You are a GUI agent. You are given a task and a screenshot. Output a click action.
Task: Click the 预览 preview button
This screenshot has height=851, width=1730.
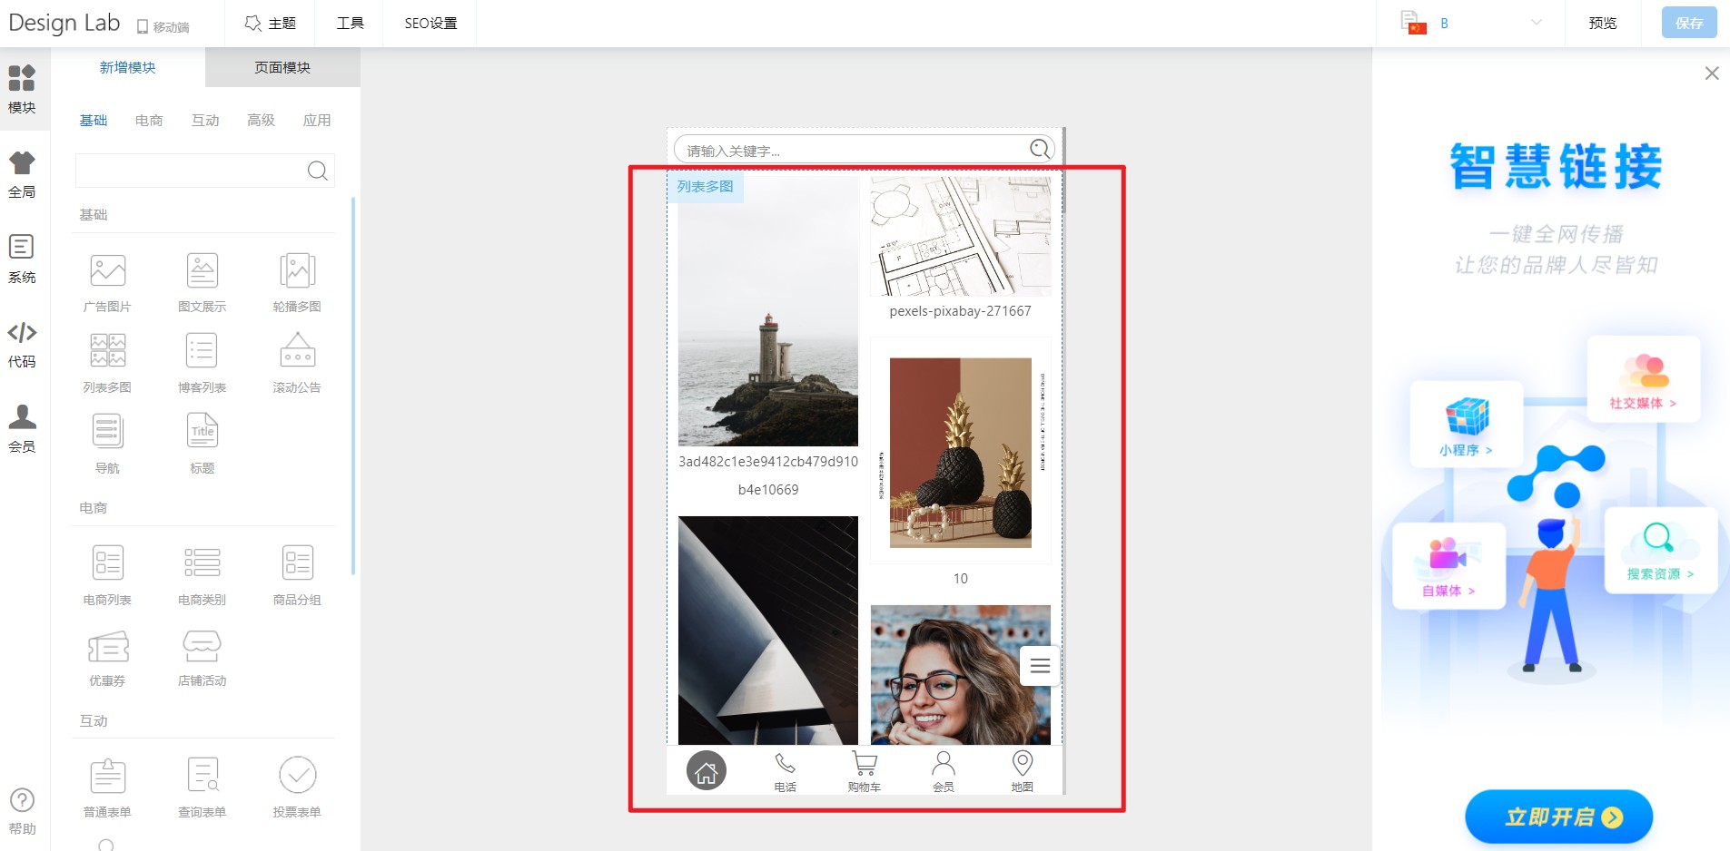[x=1603, y=23]
